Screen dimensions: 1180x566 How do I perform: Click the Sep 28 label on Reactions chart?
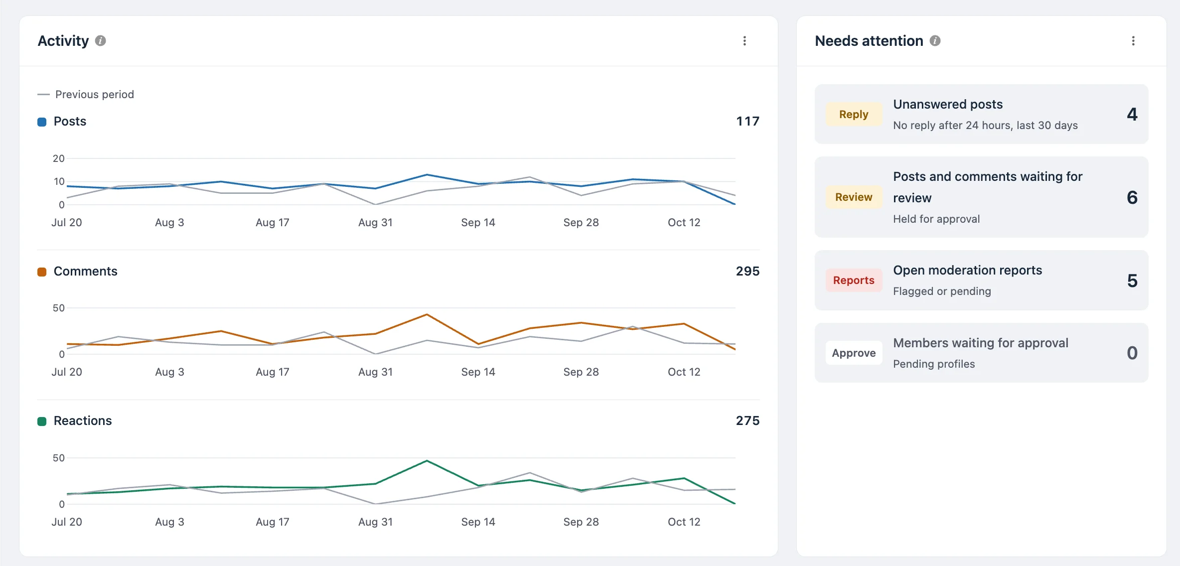581,522
